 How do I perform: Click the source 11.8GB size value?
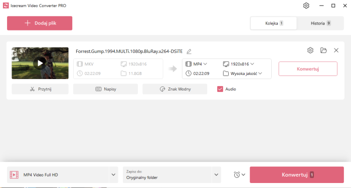[x=135, y=73]
